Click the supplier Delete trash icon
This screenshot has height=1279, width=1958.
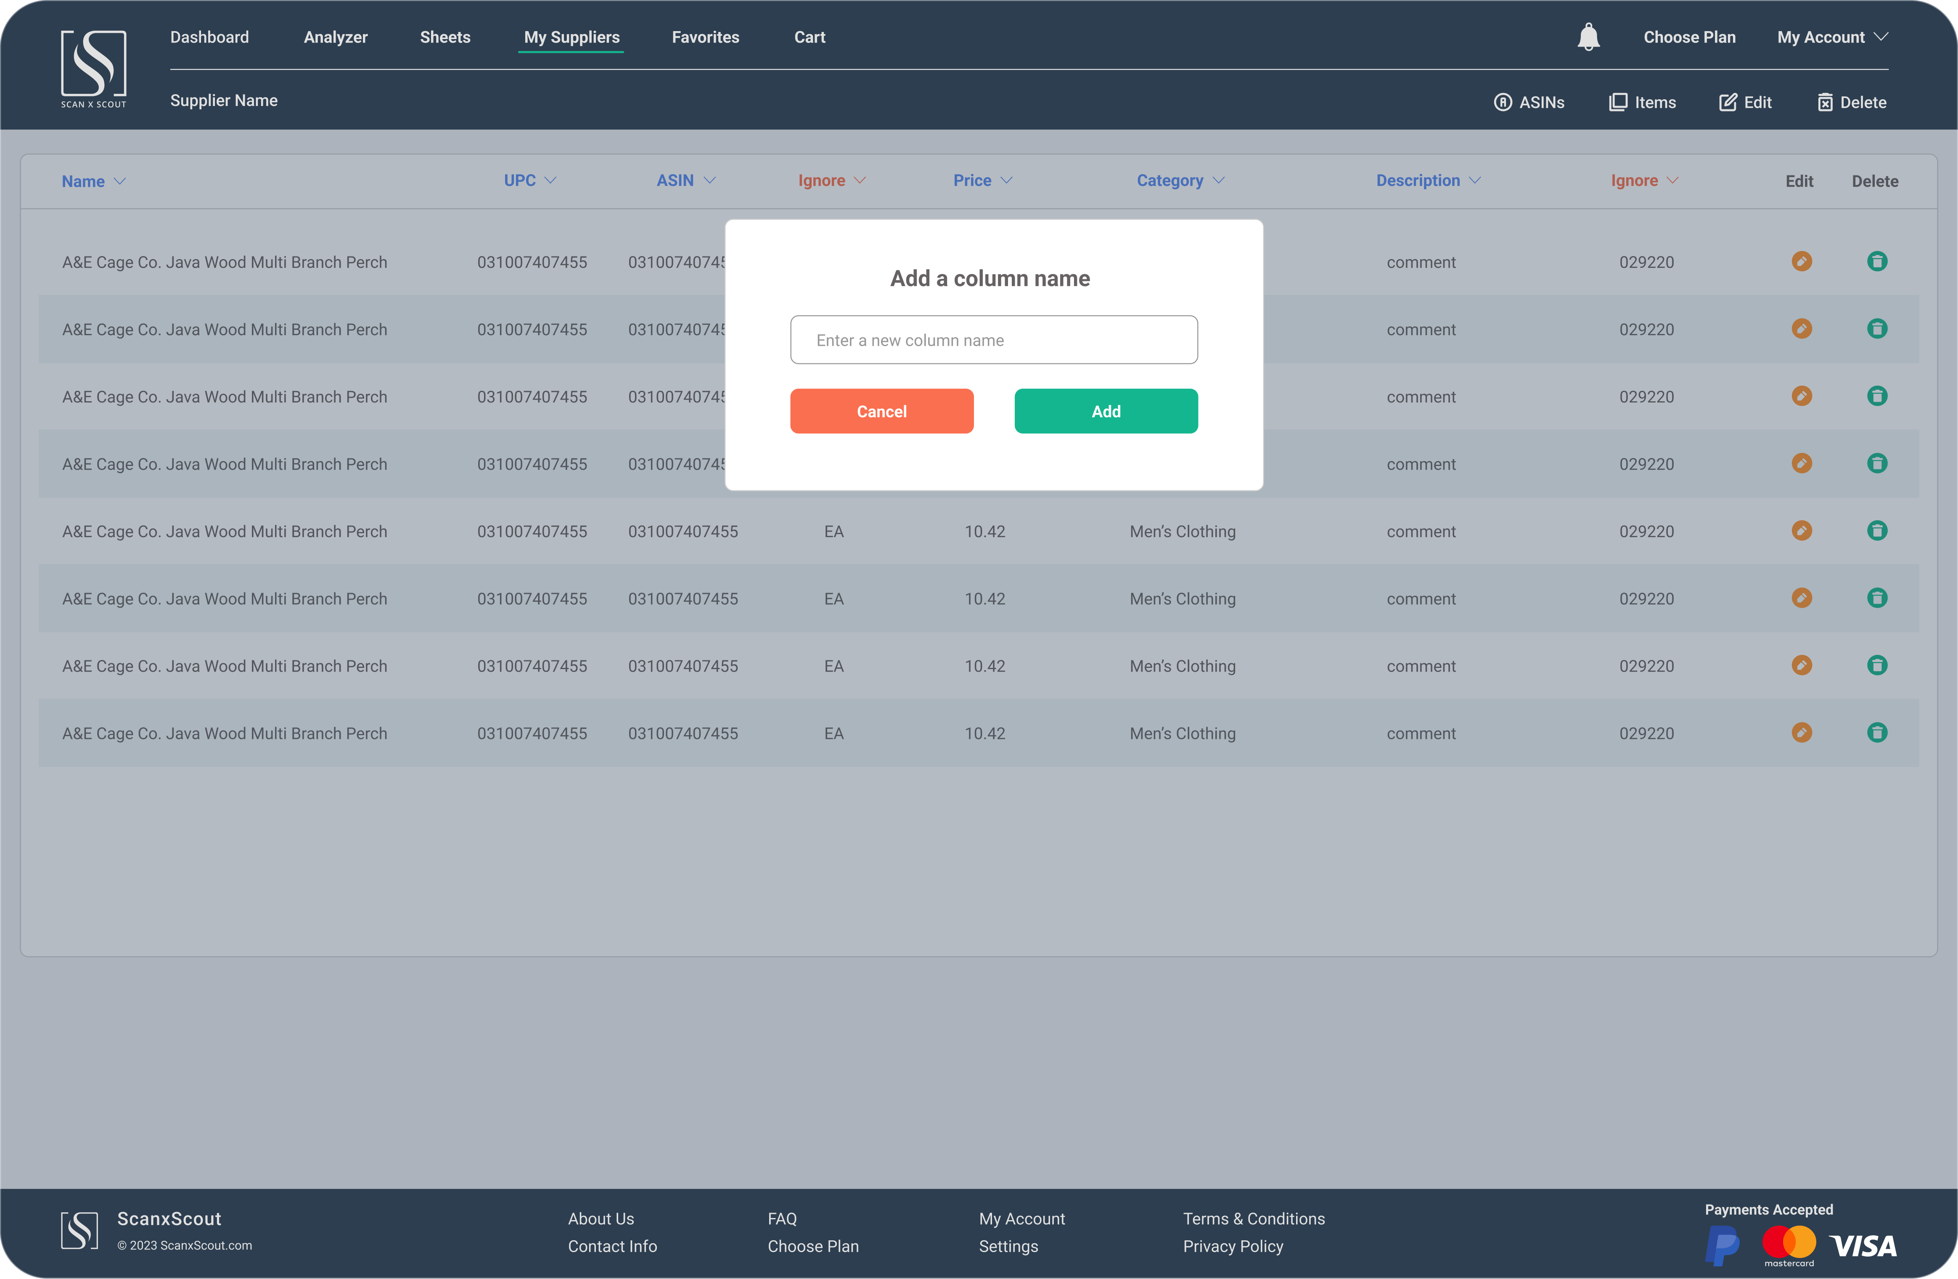point(1825,102)
